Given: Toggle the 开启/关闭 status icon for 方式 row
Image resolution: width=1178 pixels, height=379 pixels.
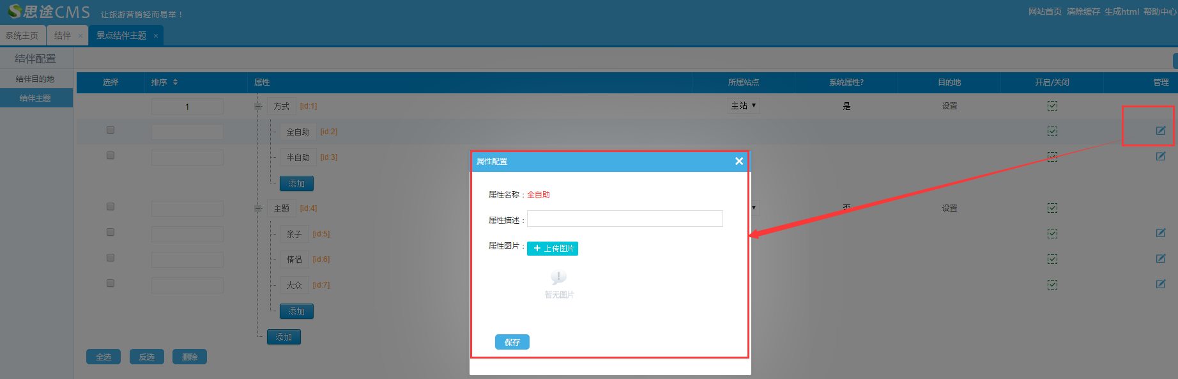Looking at the screenshot, I should click(x=1052, y=106).
